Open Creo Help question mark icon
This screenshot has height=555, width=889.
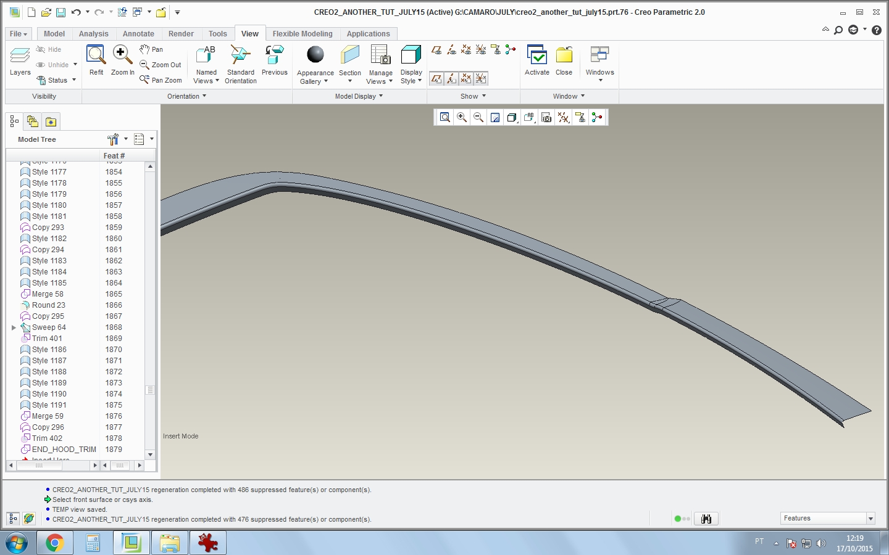point(877,30)
